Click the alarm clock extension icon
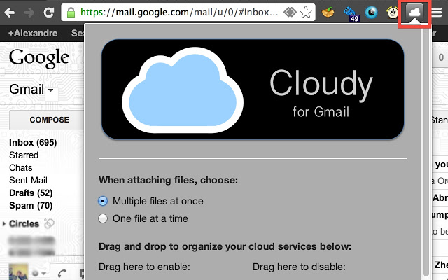 pyautogui.click(x=392, y=12)
